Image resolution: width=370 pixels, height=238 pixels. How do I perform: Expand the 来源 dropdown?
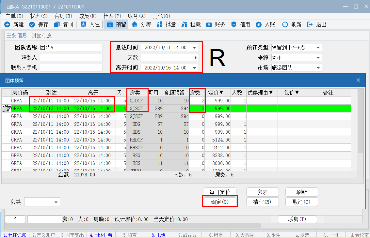click(318, 58)
